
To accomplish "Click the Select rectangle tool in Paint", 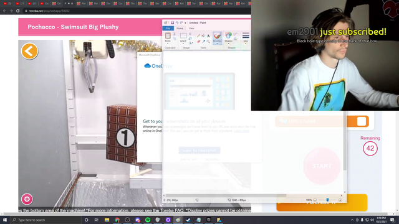I will (183, 36).
